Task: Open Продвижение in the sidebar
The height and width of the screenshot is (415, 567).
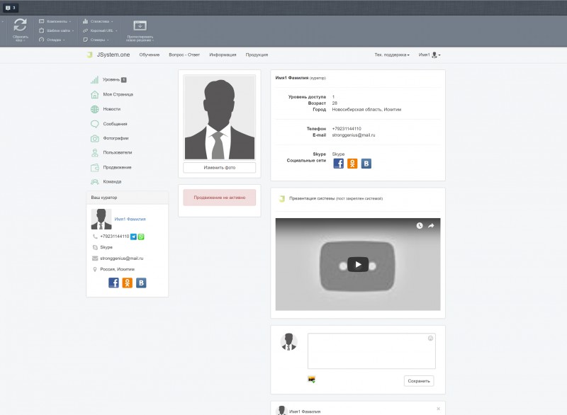Action: coord(111,168)
